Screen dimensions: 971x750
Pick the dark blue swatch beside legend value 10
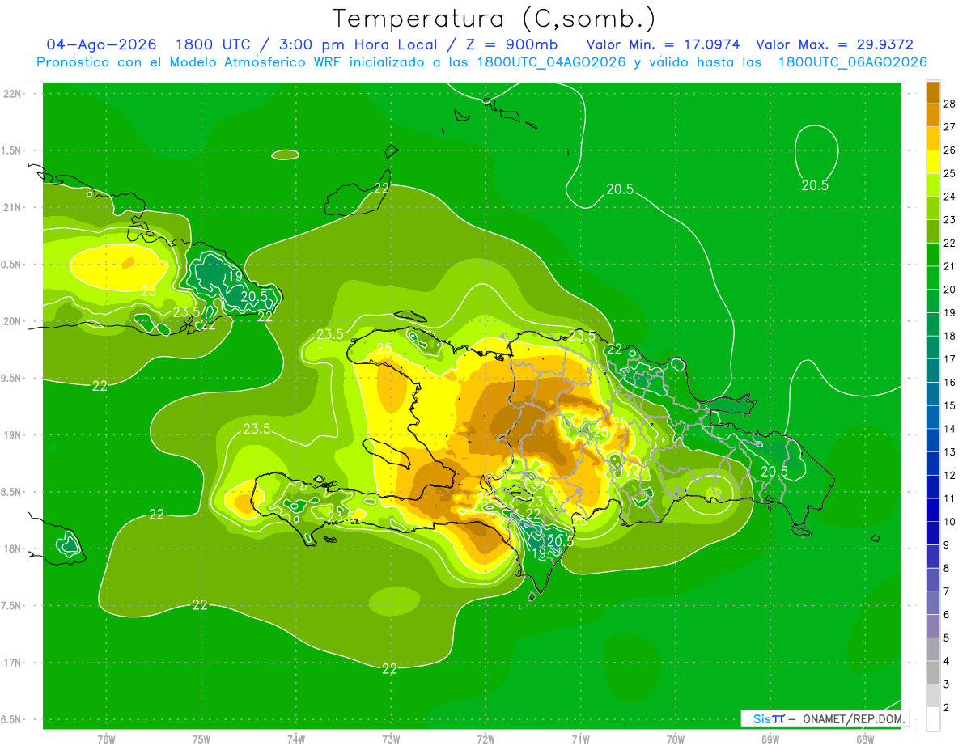933,511
